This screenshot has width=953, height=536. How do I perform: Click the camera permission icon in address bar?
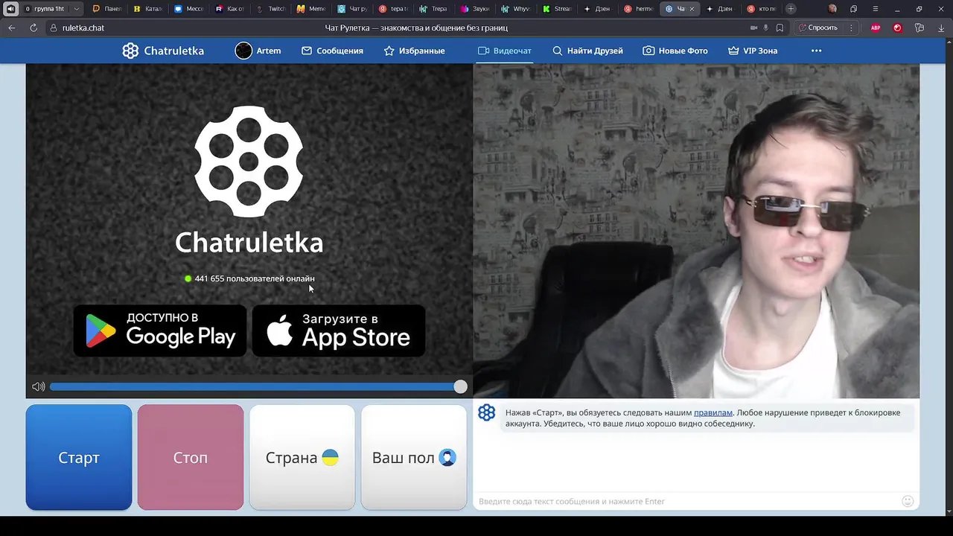[x=753, y=28]
